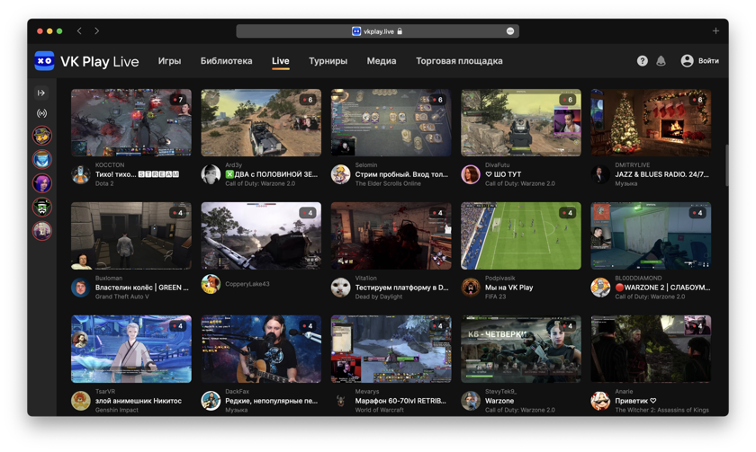Open the help question mark icon
This screenshot has height=452, width=756.
[x=643, y=60]
